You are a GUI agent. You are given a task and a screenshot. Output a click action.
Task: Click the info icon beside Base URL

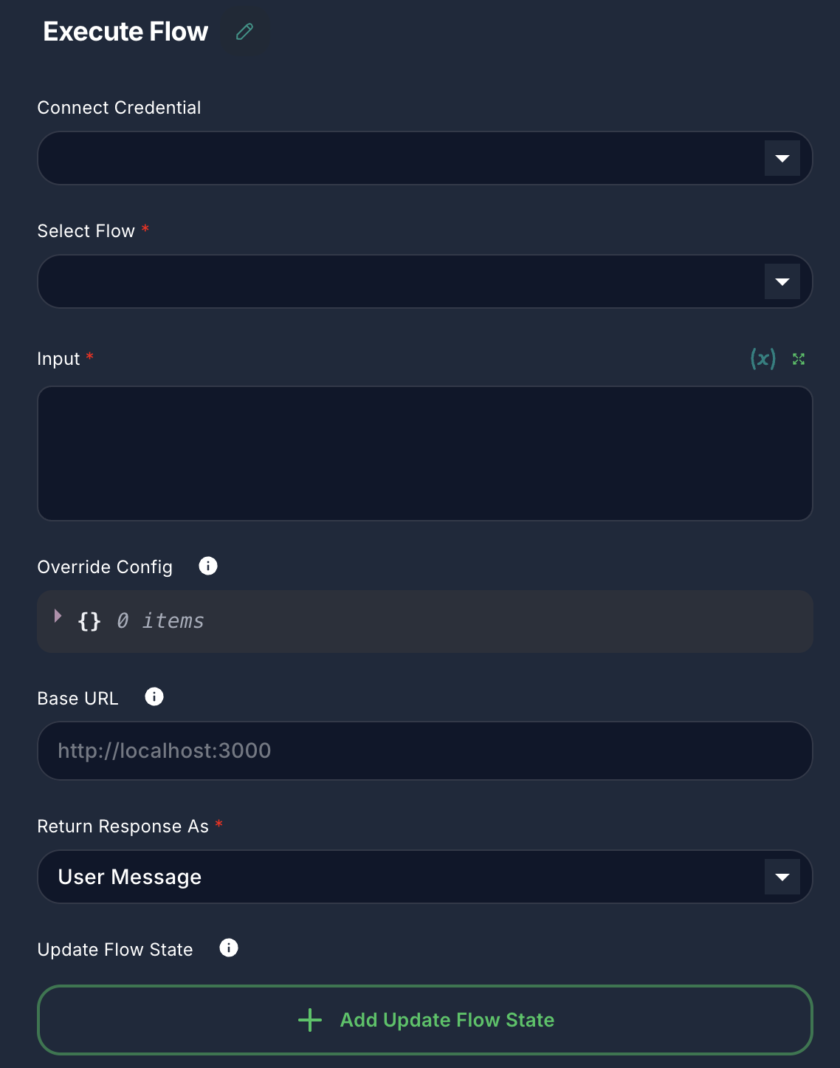point(154,696)
